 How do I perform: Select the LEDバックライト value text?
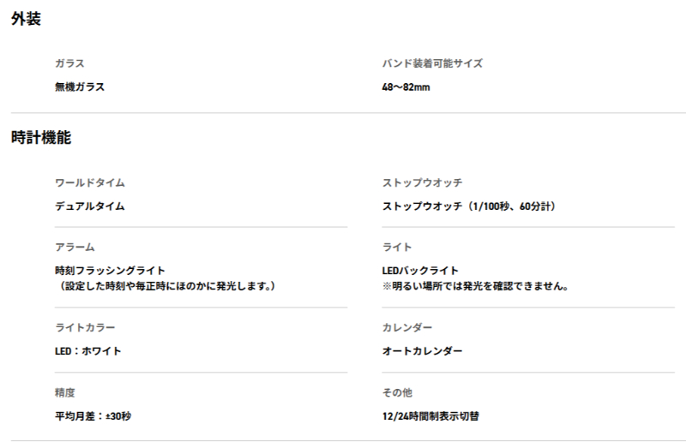[x=420, y=270]
